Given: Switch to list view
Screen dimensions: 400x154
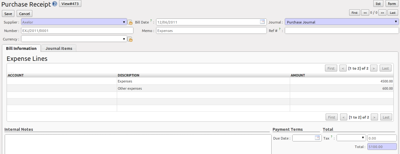Looking at the screenshot, I should point(378,4).
